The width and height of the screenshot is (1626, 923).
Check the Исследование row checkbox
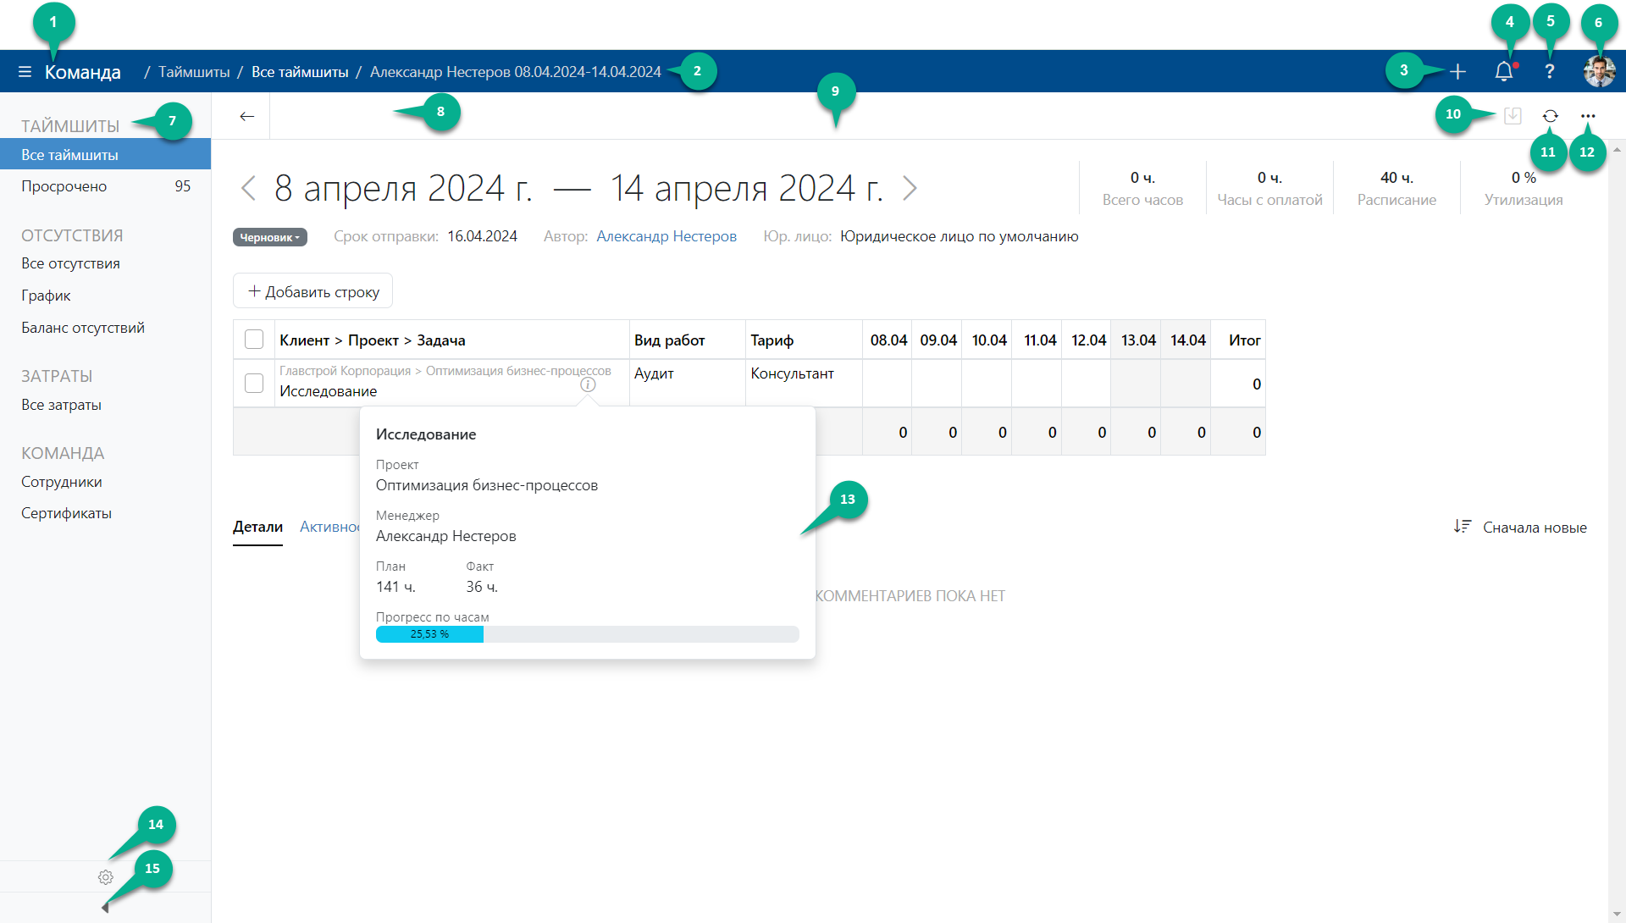(x=254, y=384)
